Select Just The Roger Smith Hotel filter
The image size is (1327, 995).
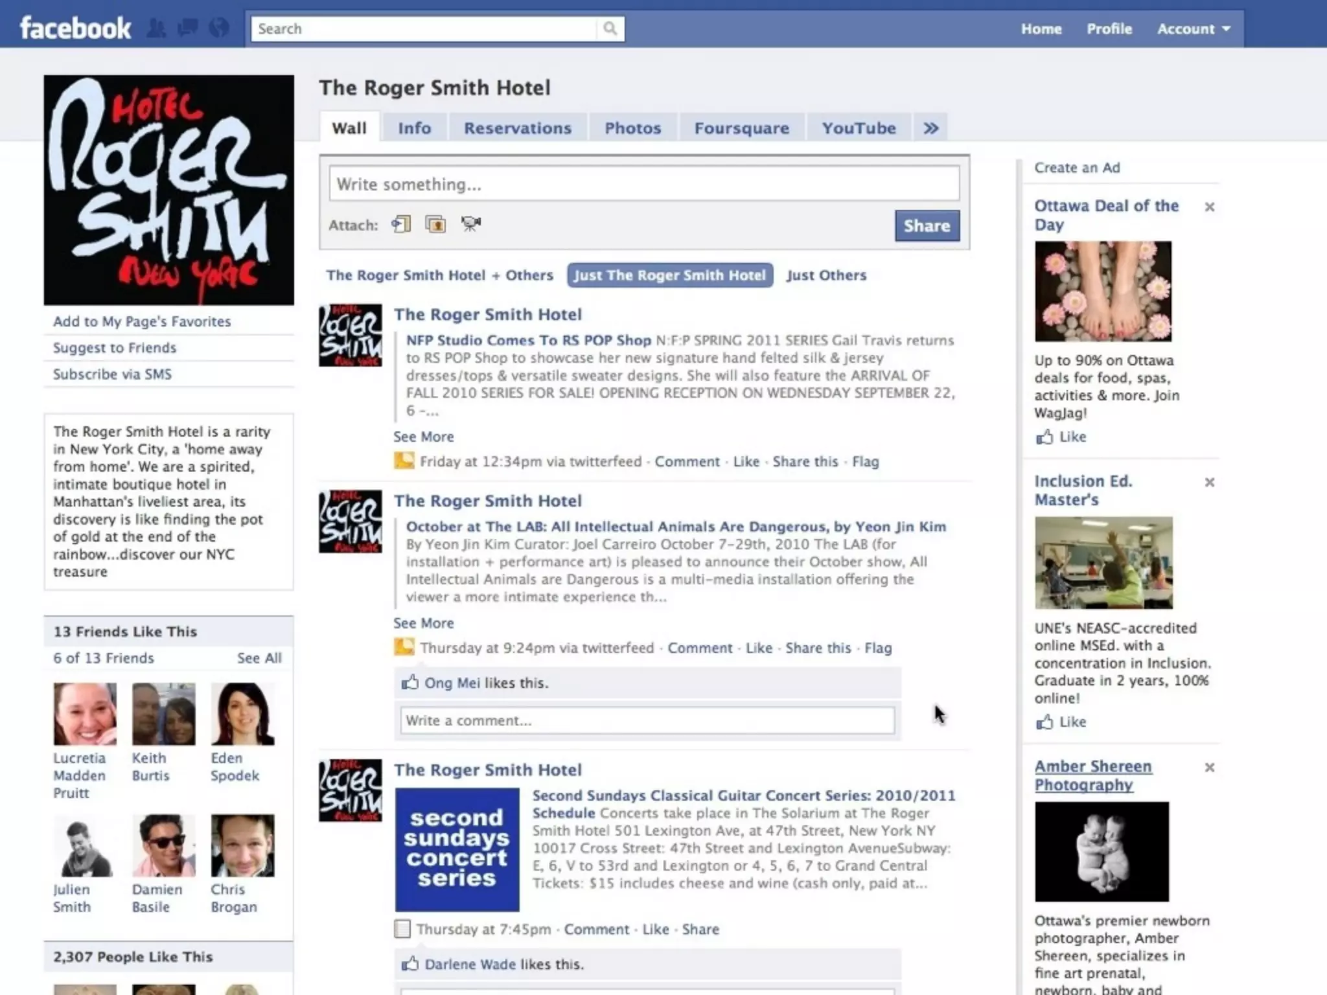pyautogui.click(x=669, y=275)
